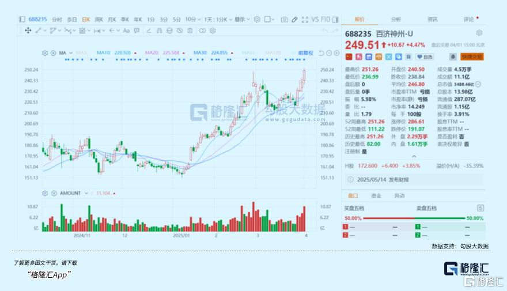Toggle the magnet snap tool
Viewport: 507px width, 291px height.
tap(159, 31)
